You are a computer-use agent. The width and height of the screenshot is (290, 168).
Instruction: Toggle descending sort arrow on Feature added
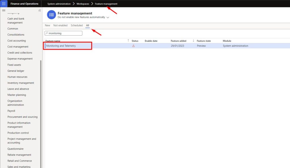(193, 40)
